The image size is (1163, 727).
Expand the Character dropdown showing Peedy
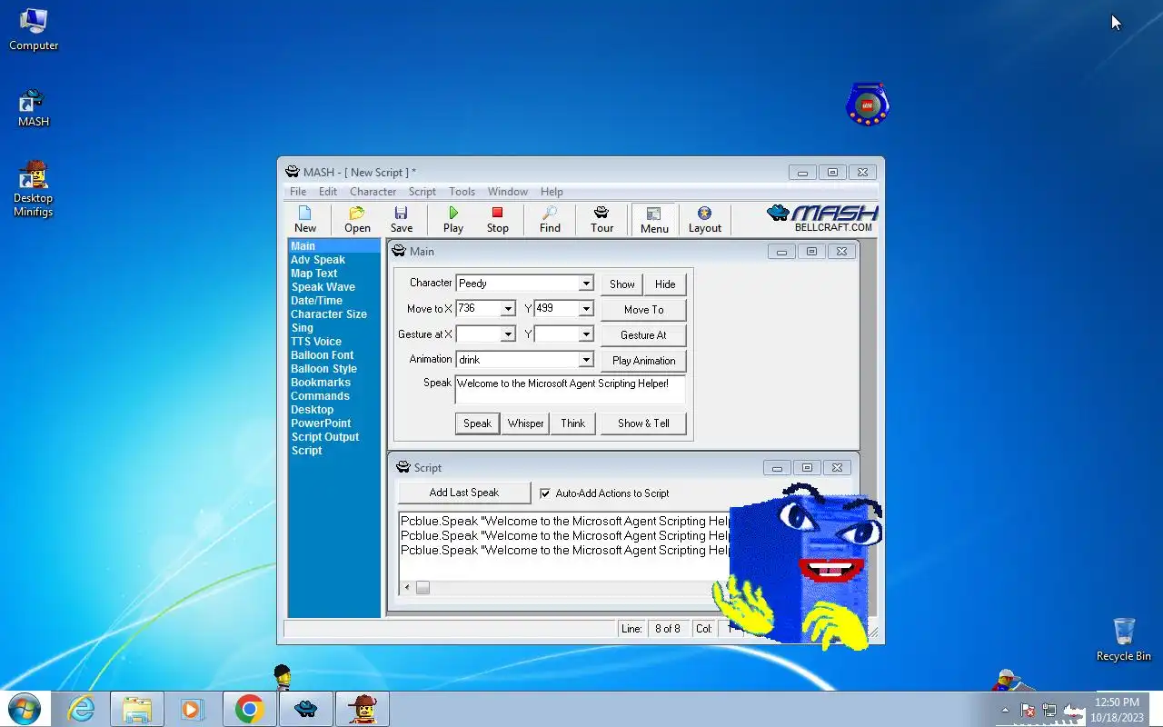pos(586,284)
